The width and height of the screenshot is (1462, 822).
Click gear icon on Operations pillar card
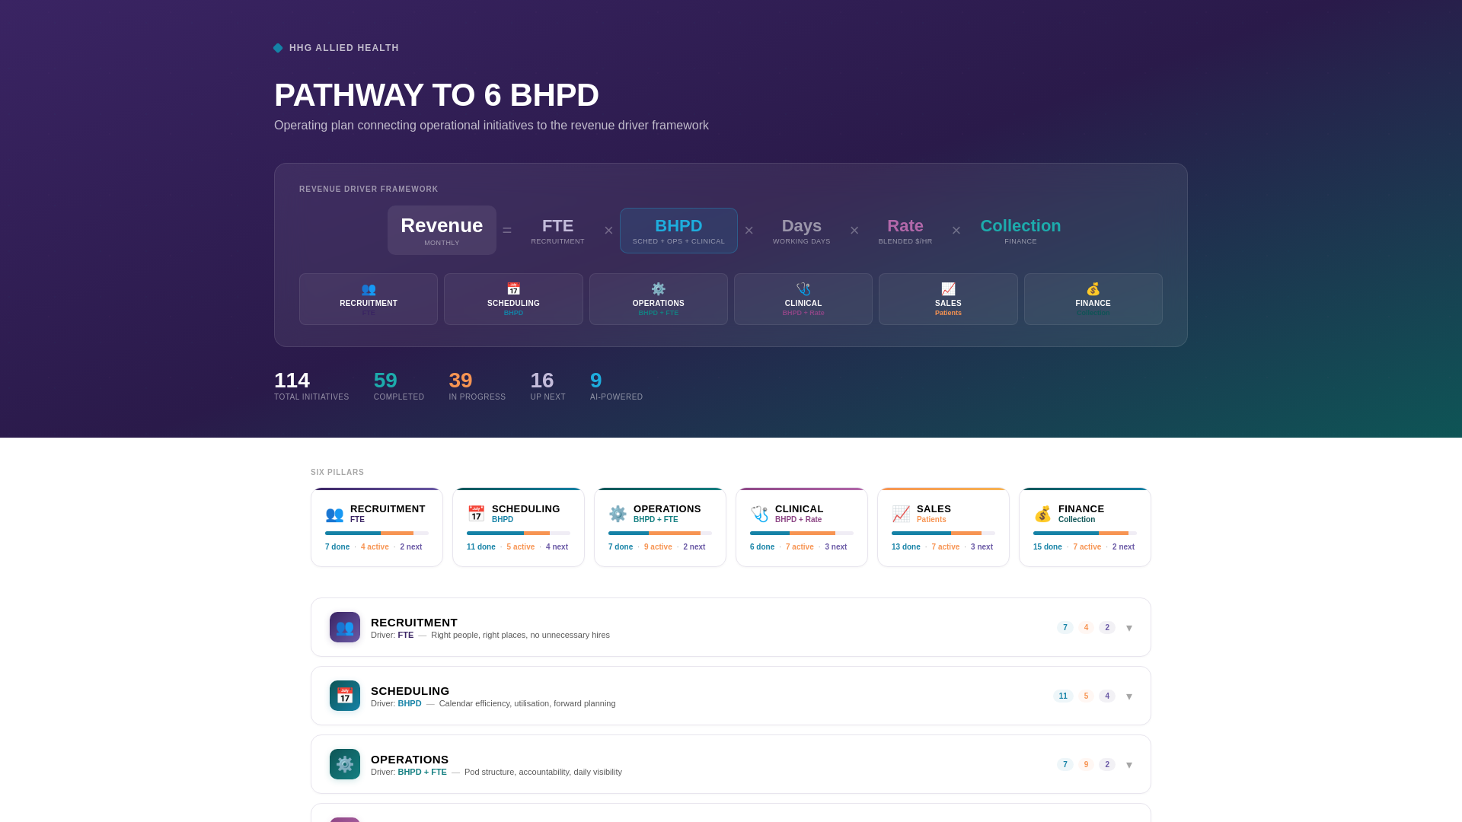(618, 514)
